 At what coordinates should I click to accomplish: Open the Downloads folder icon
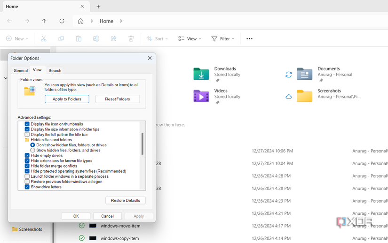click(x=201, y=74)
